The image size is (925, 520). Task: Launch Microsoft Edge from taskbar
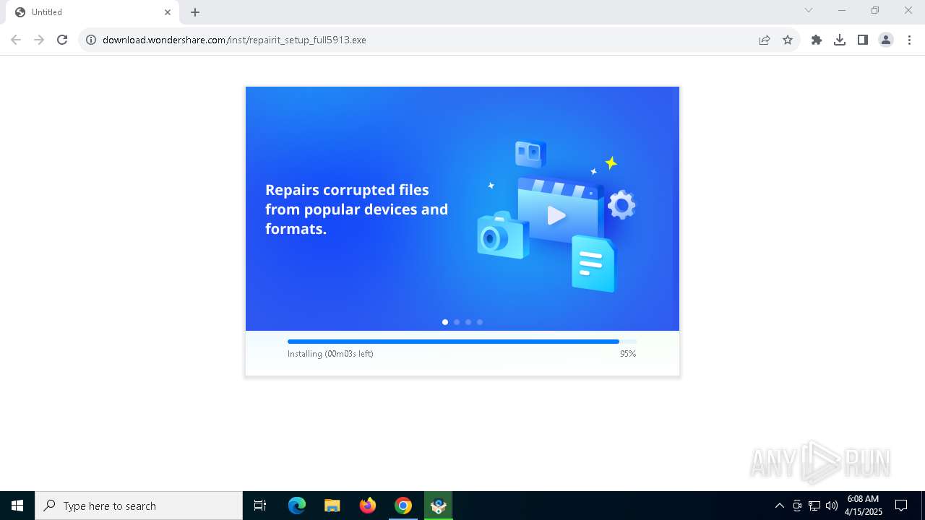click(x=297, y=506)
